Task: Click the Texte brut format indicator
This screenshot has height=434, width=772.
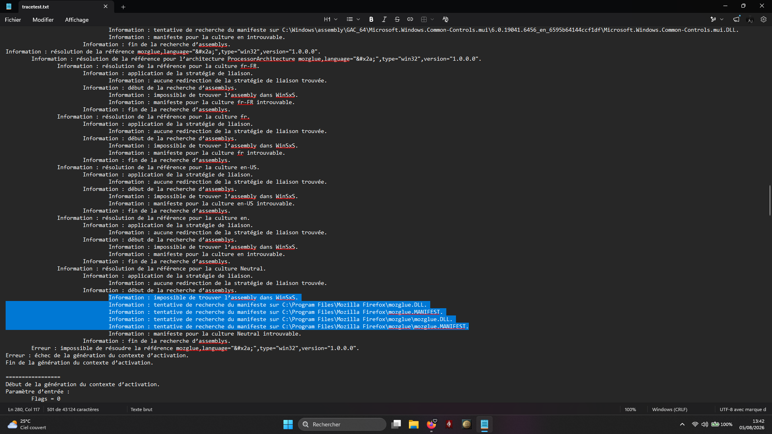Action: click(142, 409)
